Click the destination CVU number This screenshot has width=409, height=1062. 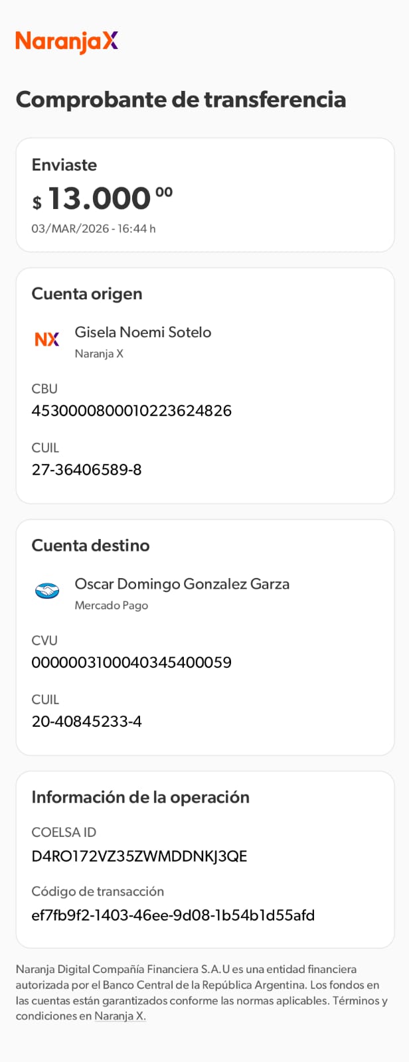pyautogui.click(x=131, y=662)
